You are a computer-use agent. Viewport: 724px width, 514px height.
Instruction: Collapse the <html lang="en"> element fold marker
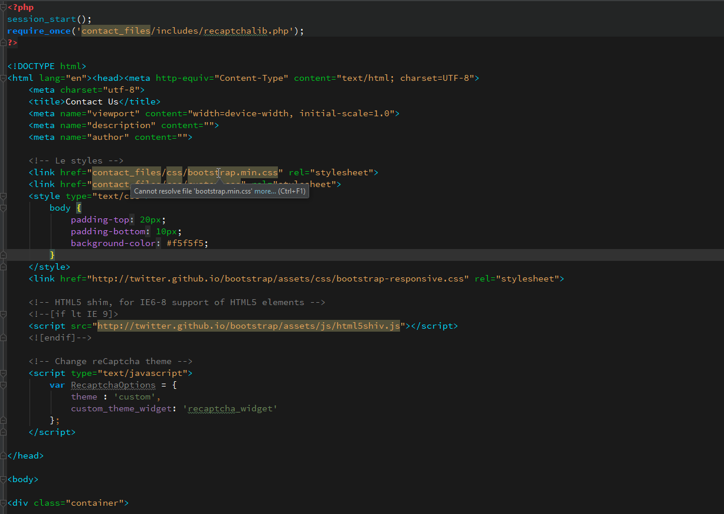[x=4, y=78]
